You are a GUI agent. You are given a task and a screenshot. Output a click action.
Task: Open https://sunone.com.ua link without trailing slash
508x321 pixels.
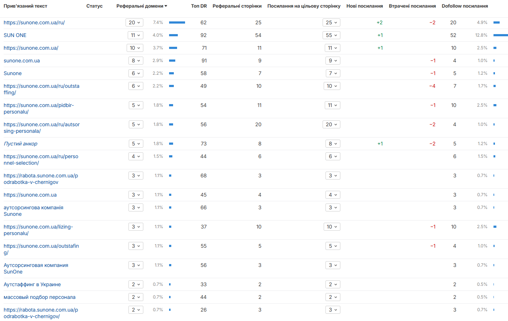coord(30,195)
